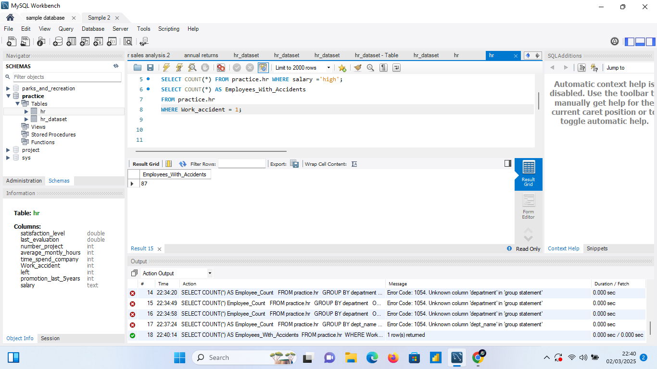This screenshot has width=657, height=369.
Task: Create a new SQL tab icon
Action: pos(12,41)
